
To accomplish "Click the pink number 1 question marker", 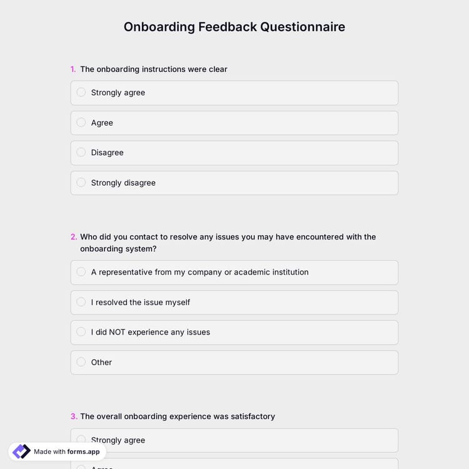I will tap(73, 69).
